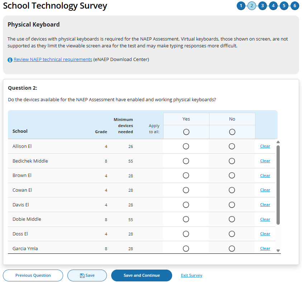
Task: Open survey step 4 circle
Action: [x=273, y=6]
